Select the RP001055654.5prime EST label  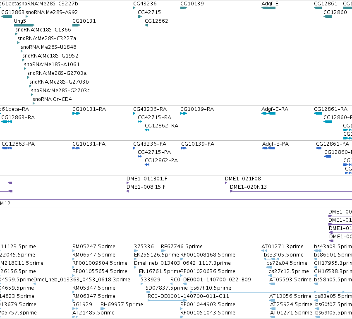[100, 272]
